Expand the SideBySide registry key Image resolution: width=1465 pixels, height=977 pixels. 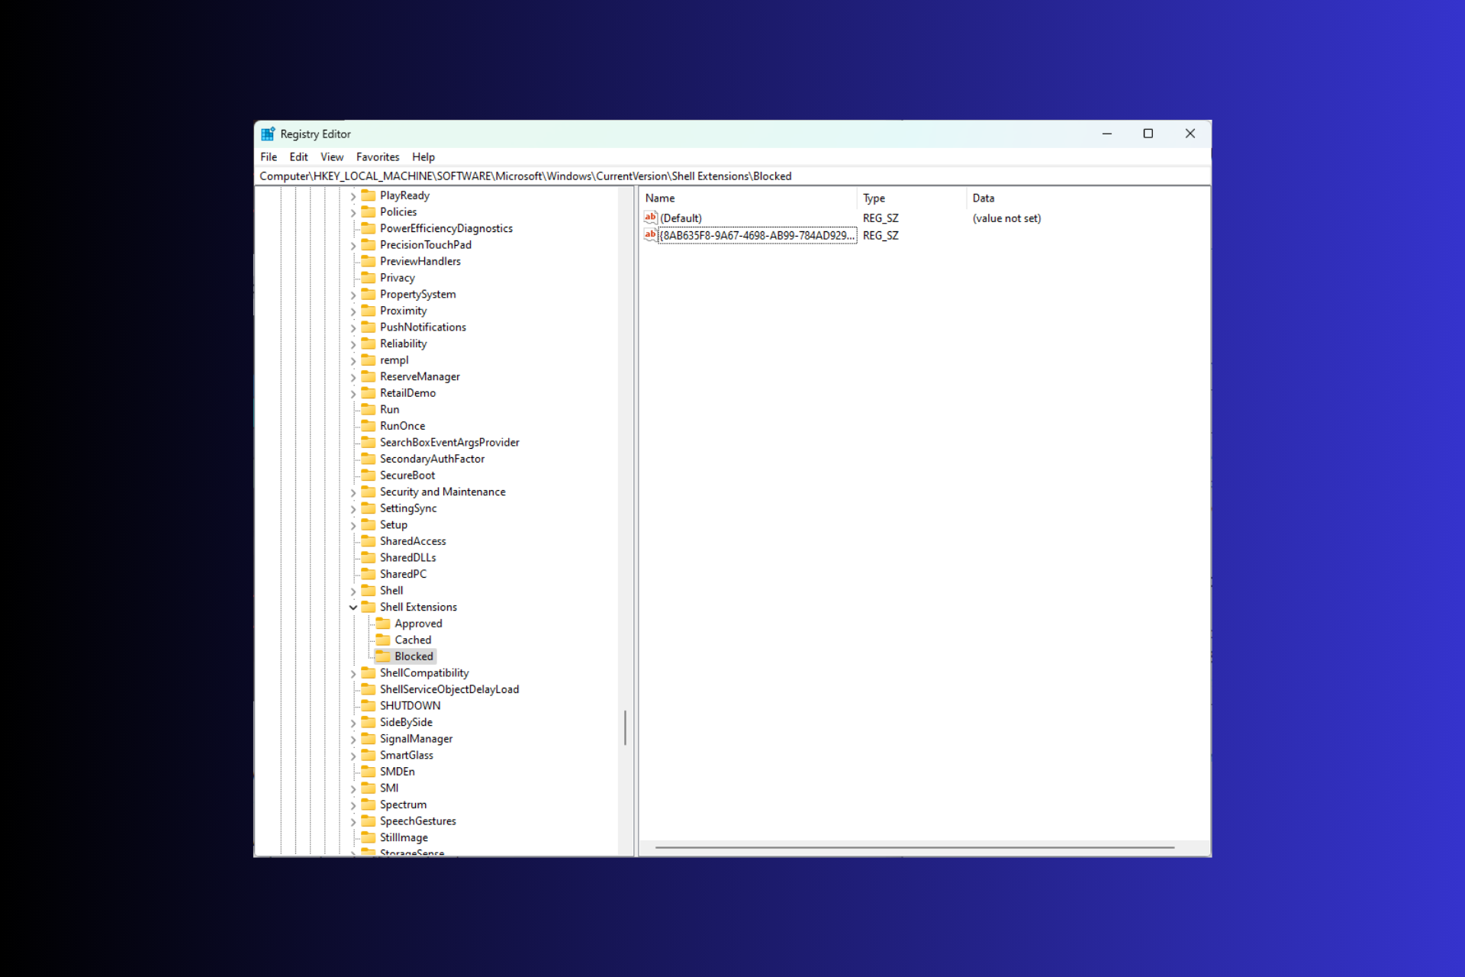(351, 722)
